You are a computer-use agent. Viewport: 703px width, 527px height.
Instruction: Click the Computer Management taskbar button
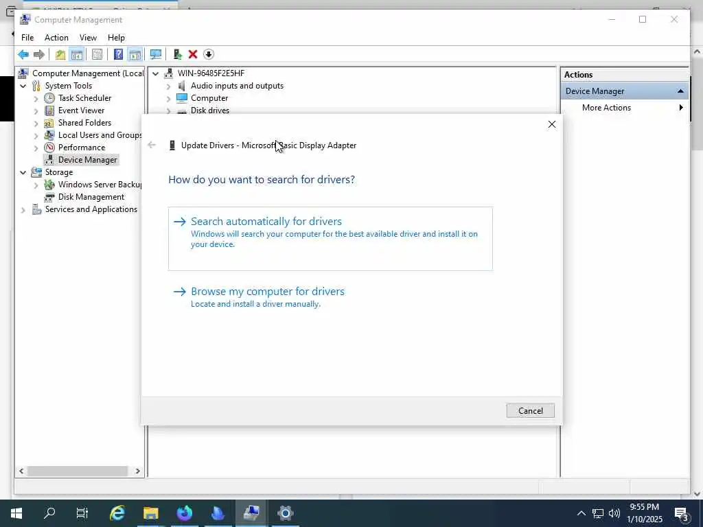tap(251, 513)
